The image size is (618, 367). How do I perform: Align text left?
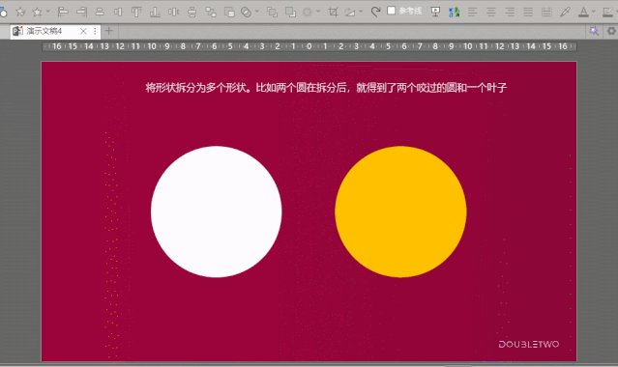tap(473, 12)
